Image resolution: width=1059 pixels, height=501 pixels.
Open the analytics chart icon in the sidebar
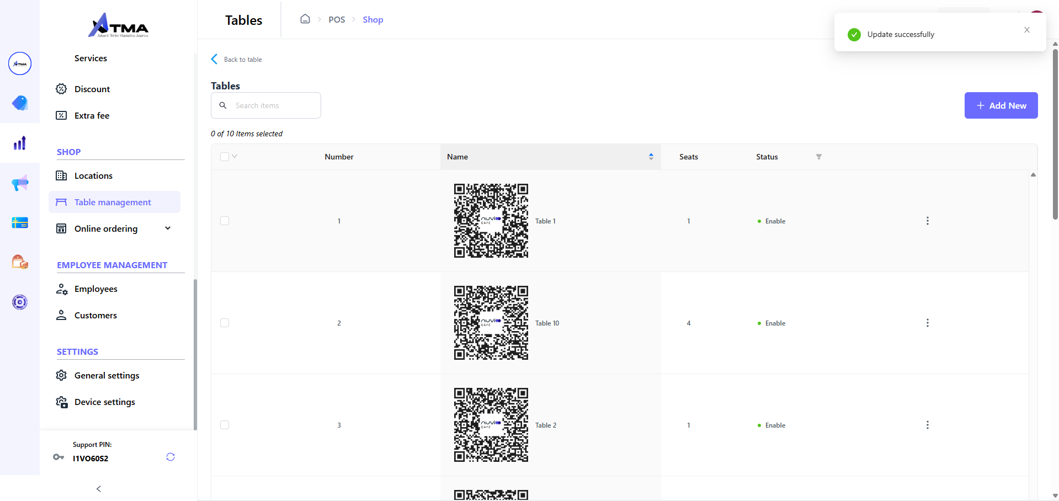20,143
